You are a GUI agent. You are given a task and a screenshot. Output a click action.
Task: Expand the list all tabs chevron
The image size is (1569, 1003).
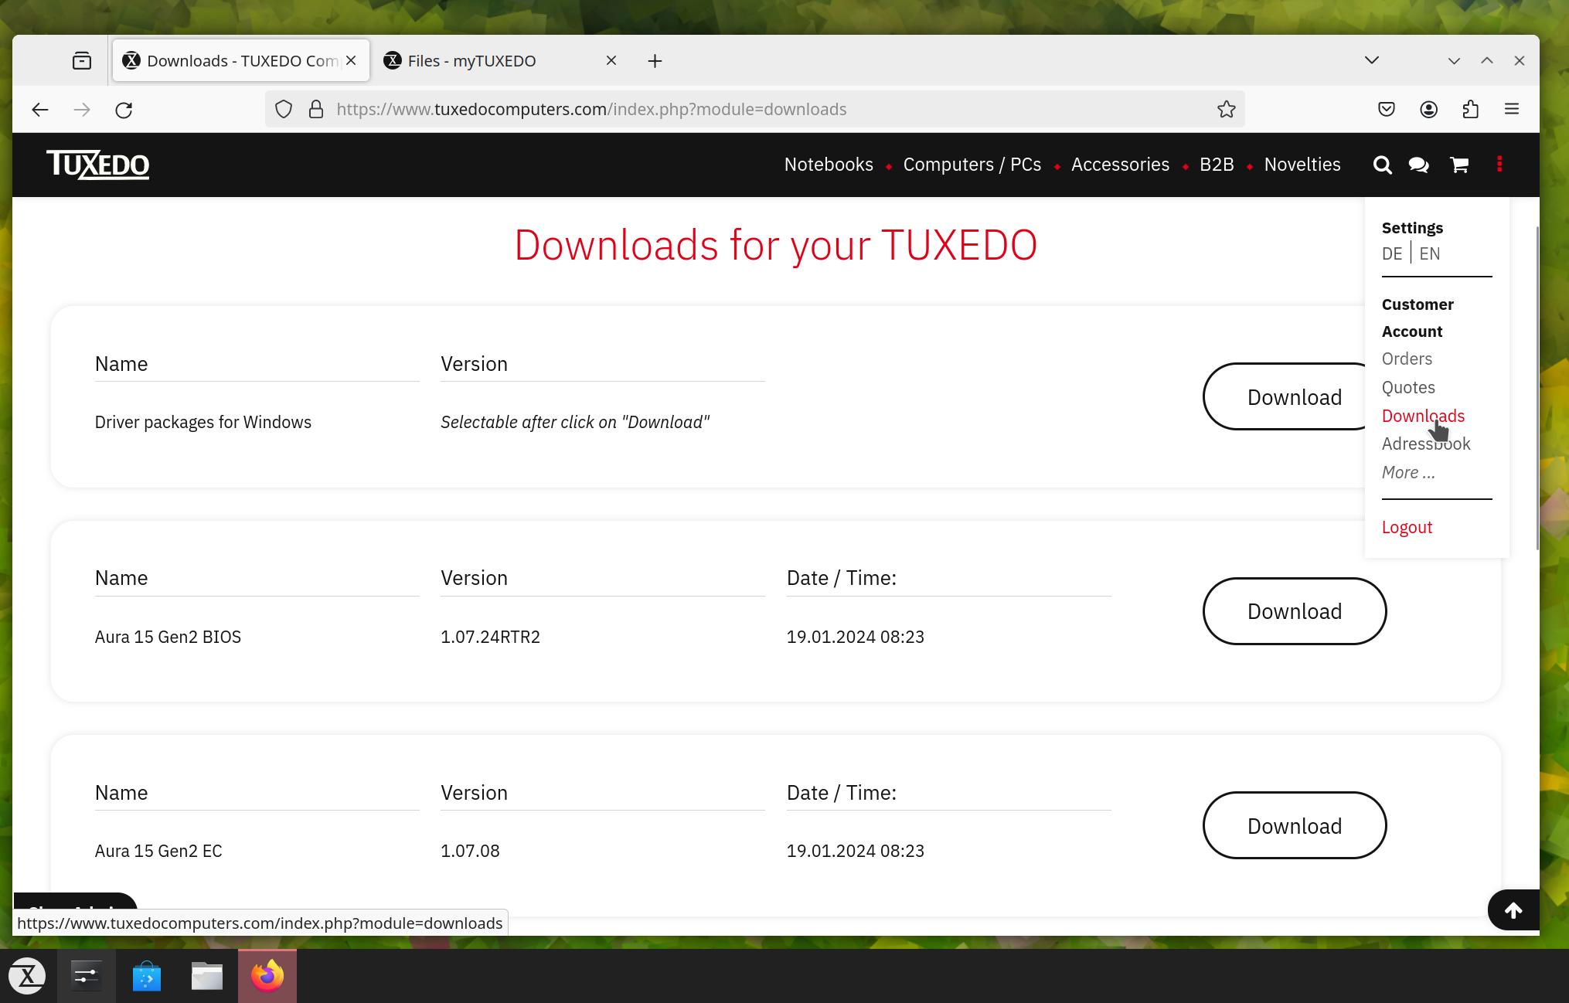(x=1372, y=60)
